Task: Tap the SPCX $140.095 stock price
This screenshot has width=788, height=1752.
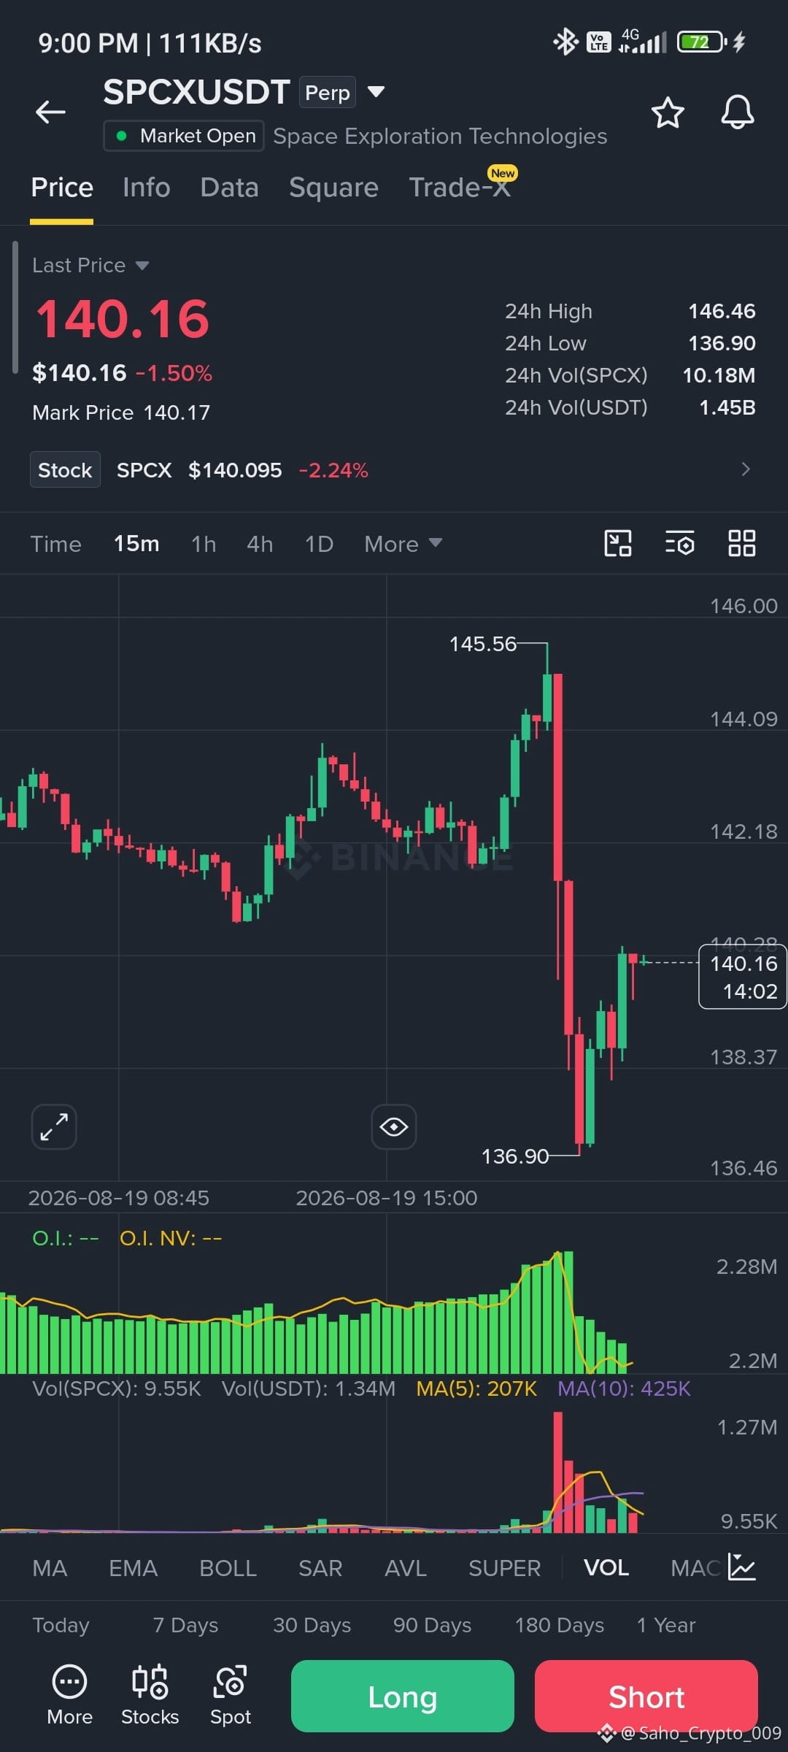Action: 199,469
